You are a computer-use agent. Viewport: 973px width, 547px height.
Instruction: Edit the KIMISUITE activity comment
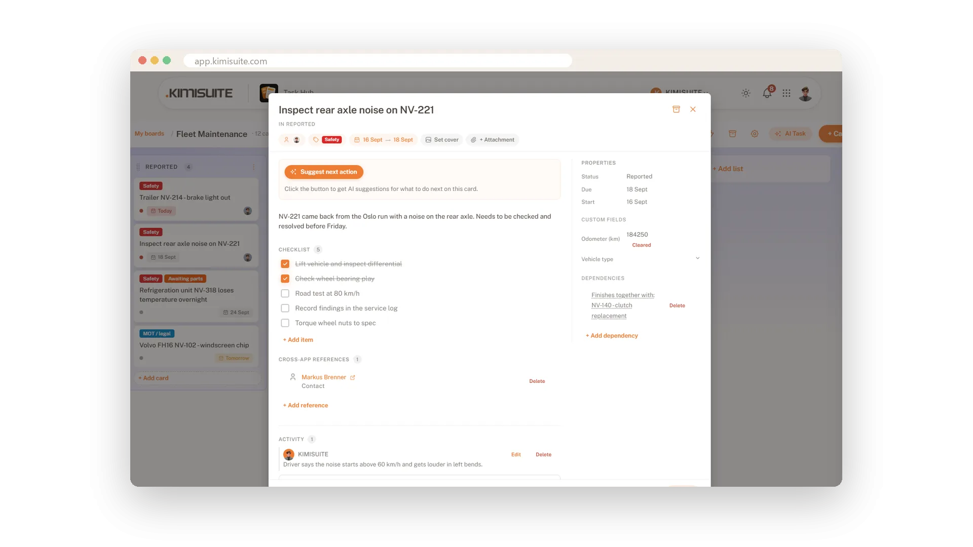coord(516,455)
